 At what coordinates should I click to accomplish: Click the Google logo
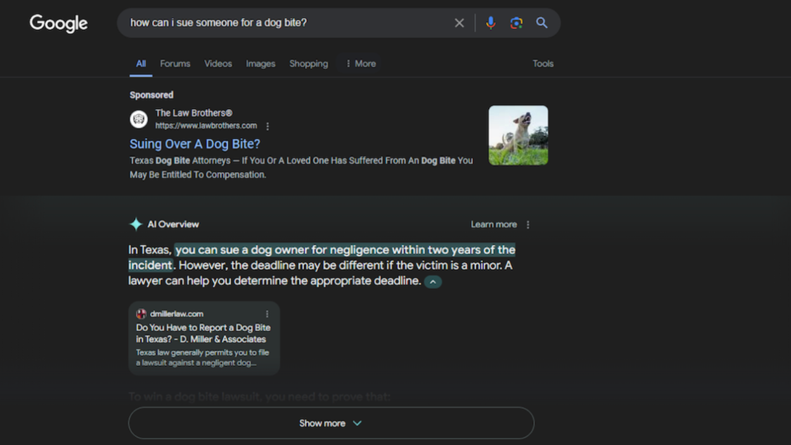coord(58,23)
